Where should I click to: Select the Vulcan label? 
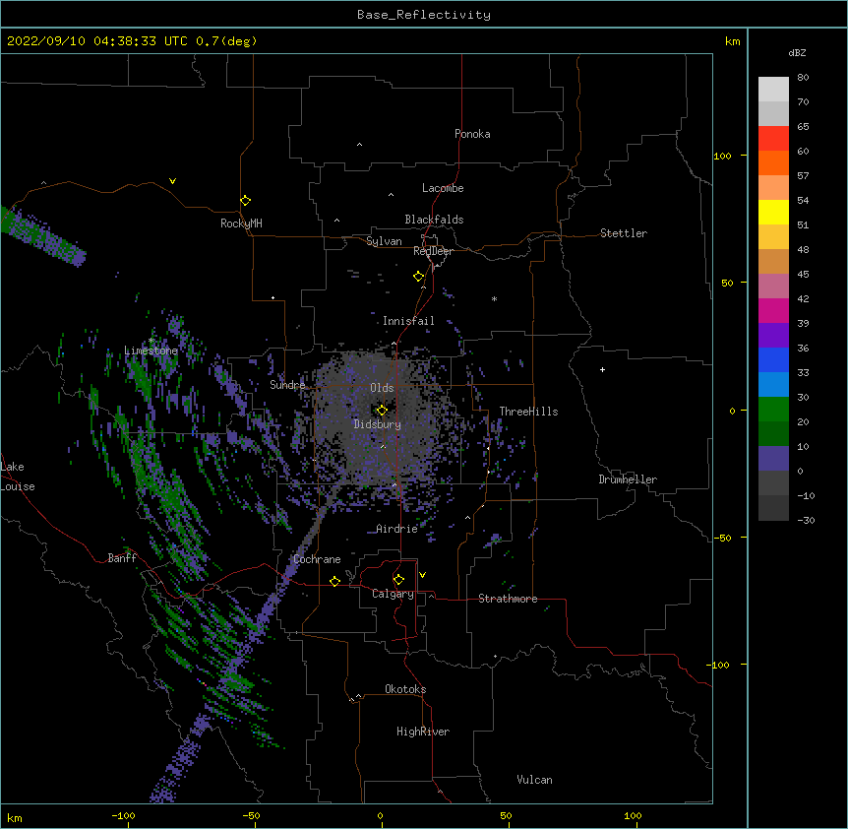(534, 780)
